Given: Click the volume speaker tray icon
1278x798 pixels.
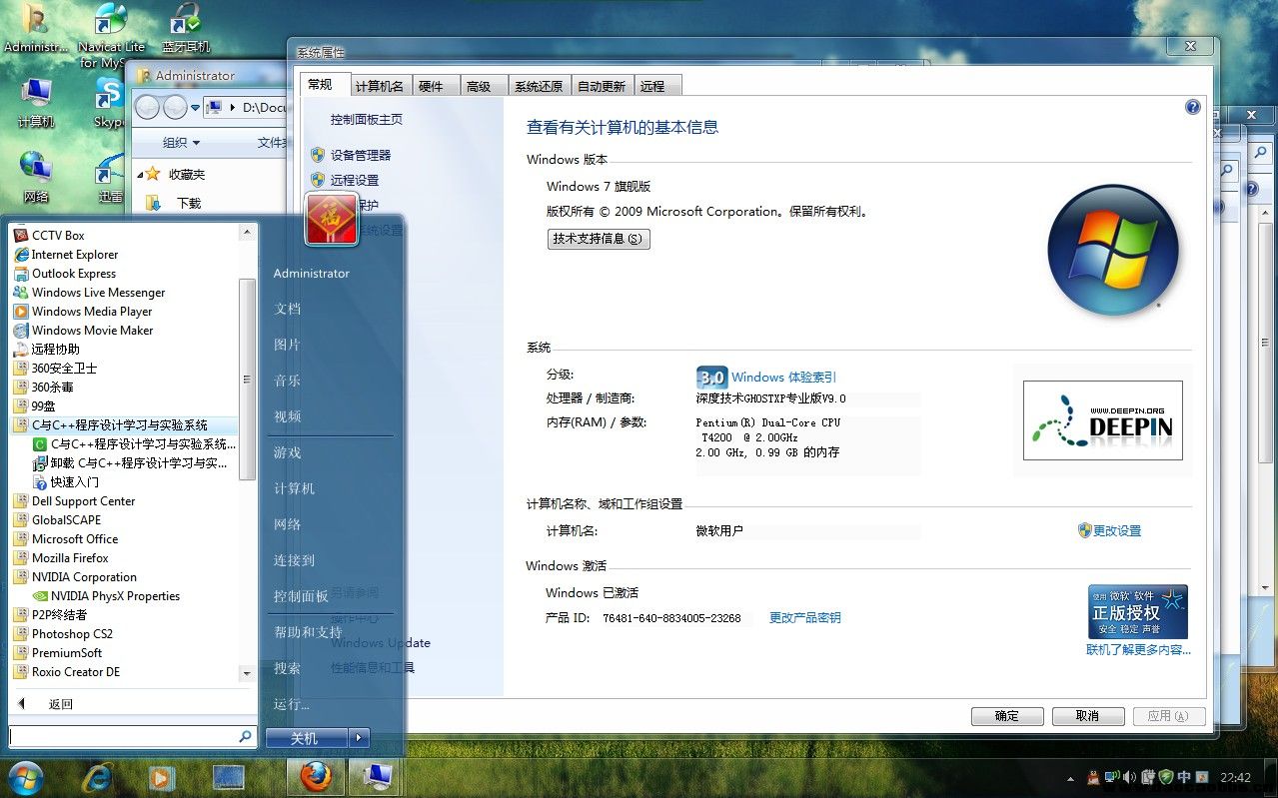Looking at the screenshot, I should pos(1129,777).
